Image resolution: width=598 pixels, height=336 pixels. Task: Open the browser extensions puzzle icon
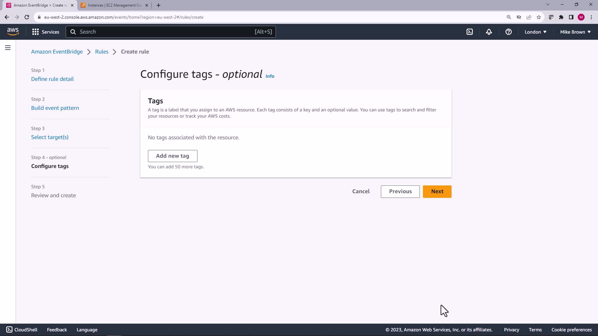[561, 17]
